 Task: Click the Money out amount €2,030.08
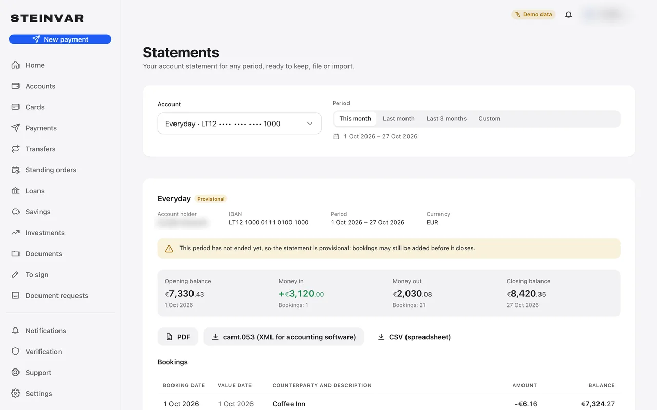[412, 294]
